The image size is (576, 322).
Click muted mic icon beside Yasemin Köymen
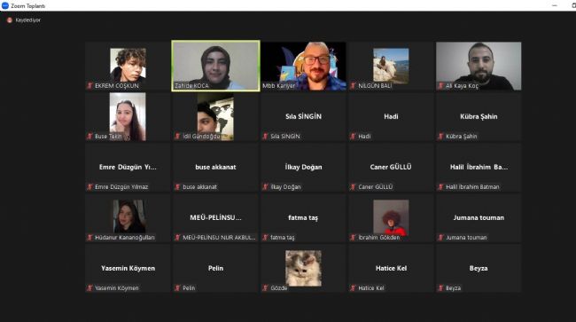(90, 288)
